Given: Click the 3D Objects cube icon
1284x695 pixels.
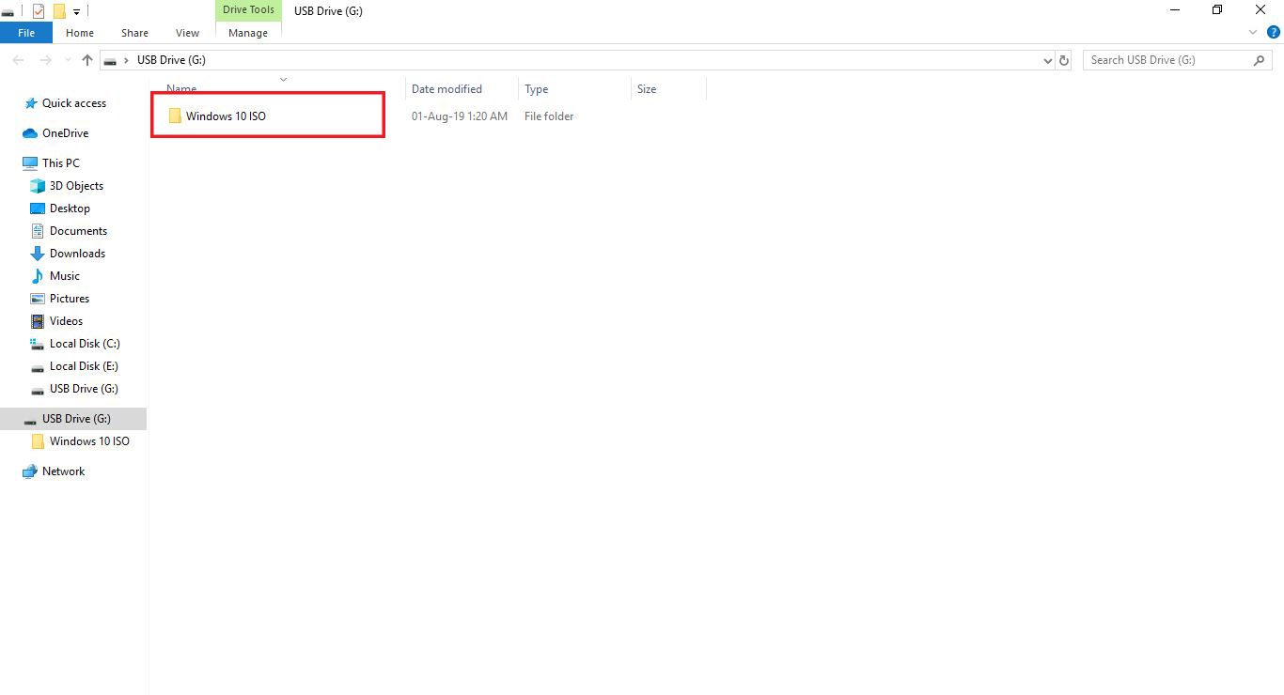Looking at the screenshot, I should pos(38,186).
